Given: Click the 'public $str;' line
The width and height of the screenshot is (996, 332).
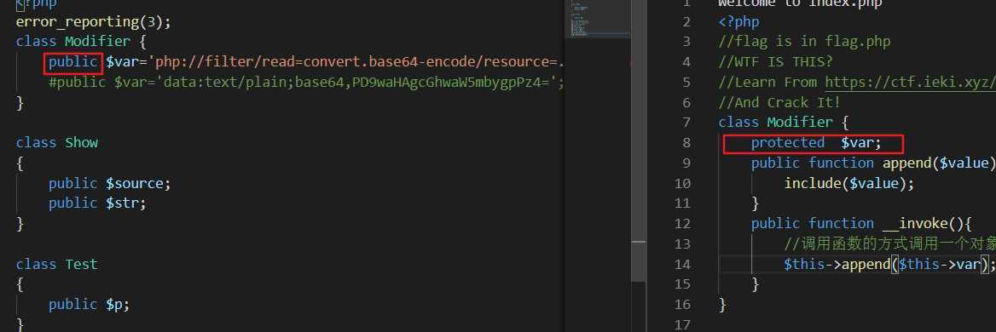Looking at the screenshot, I should (97, 203).
